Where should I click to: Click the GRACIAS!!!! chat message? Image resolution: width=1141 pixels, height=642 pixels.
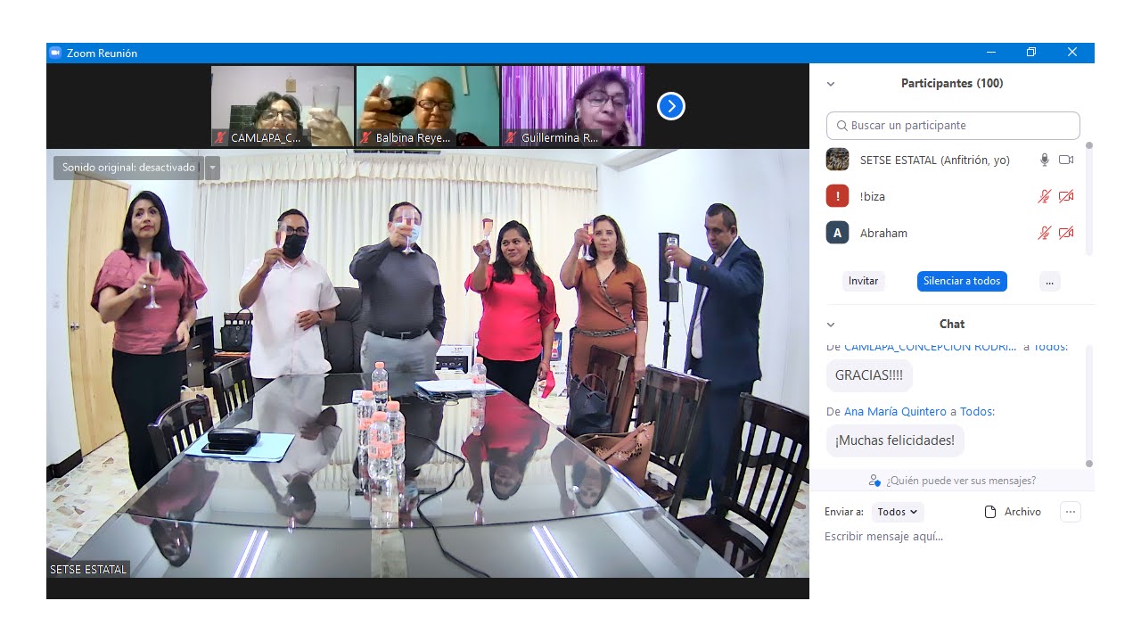click(869, 375)
